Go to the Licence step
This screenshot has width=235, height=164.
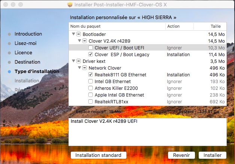(23, 53)
